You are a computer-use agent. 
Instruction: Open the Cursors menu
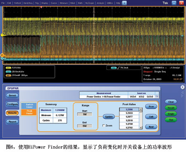[x=54, y=3]
